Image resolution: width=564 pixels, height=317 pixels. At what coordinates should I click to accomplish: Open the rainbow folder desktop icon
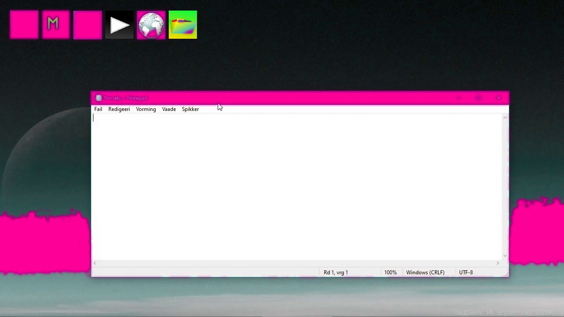183,25
